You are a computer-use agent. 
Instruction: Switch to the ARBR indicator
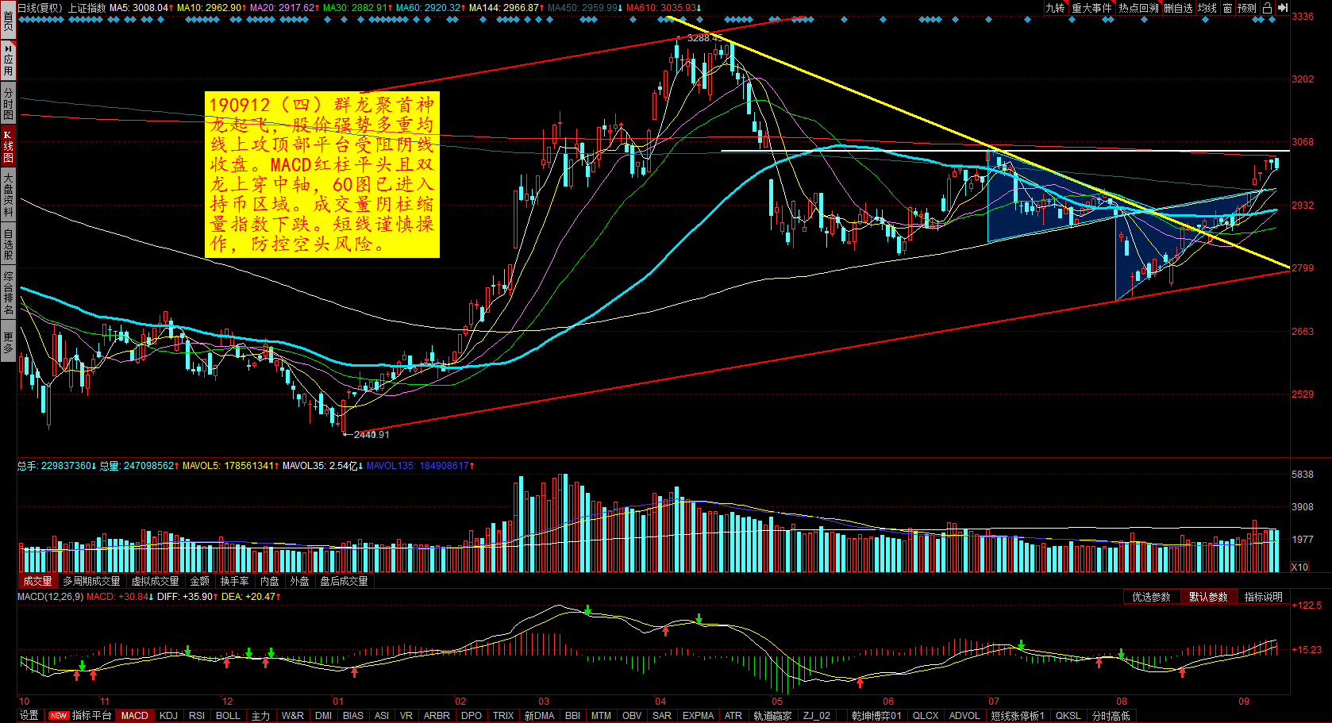(437, 715)
